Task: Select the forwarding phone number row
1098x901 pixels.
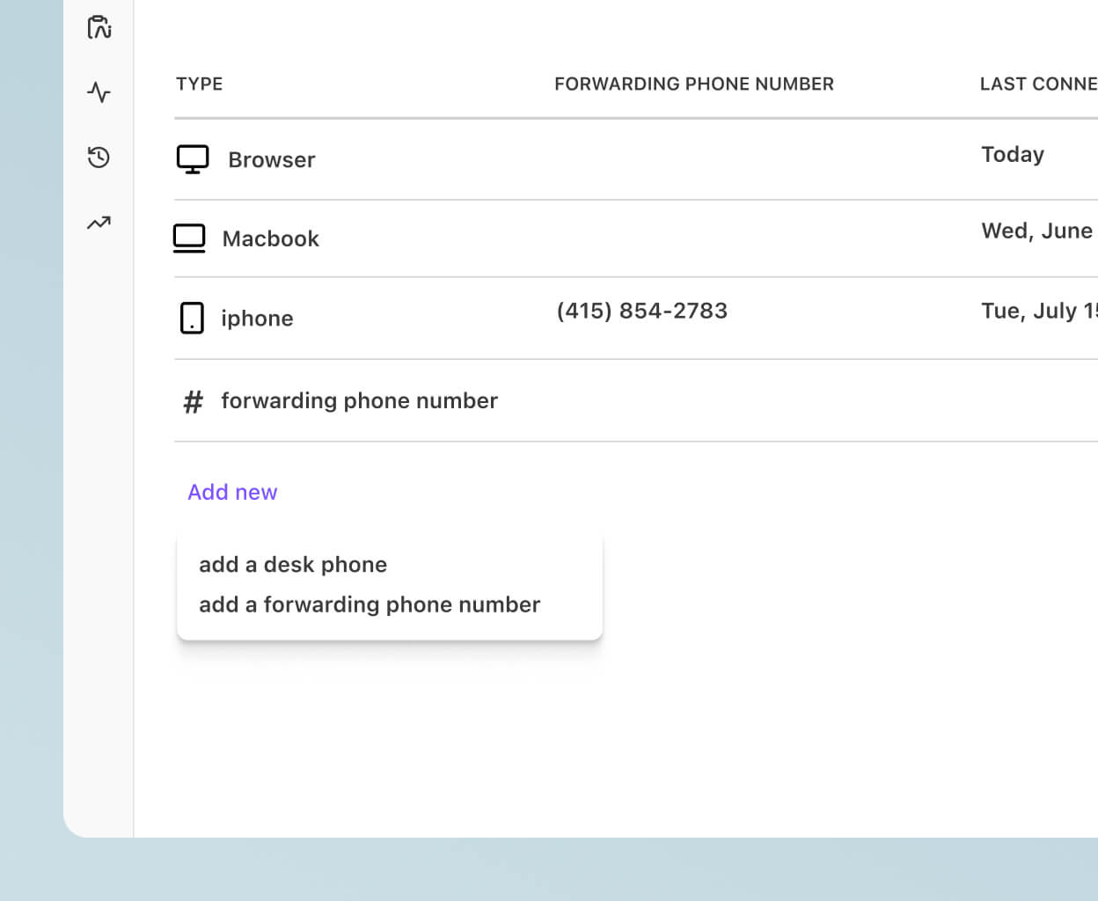Action: pos(359,400)
